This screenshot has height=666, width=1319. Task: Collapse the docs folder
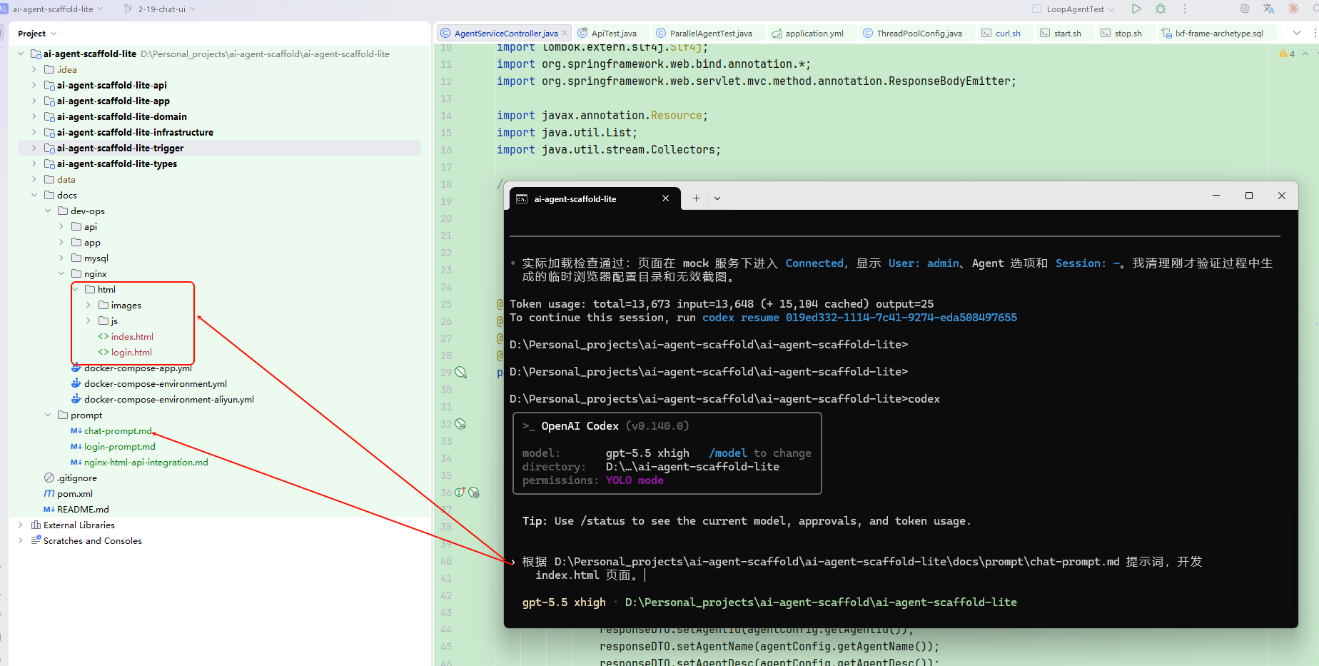click(x=34, y=195)
